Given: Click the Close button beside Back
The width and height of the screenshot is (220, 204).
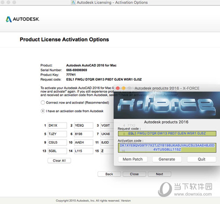Looking at the screenshot, I should tap(134, 174).
